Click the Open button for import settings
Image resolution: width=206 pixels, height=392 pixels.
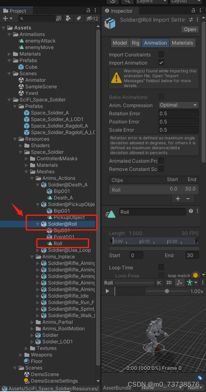coord(190,29)
